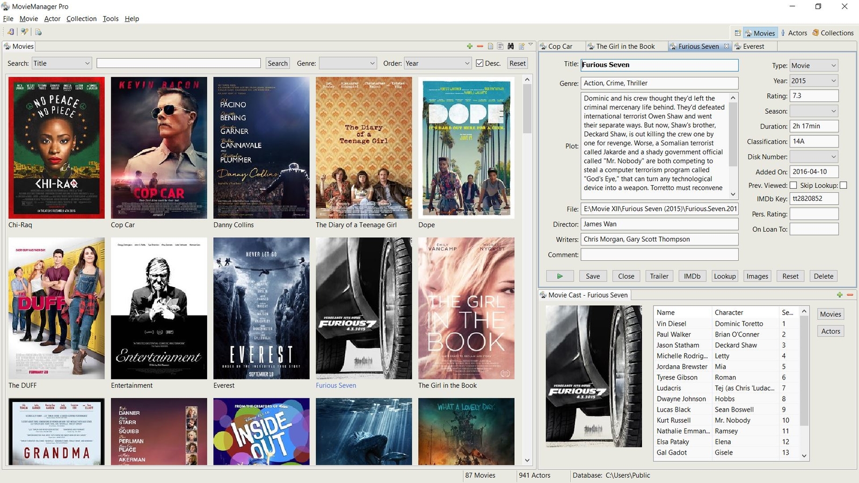Click the search text input field

point(178,63)
